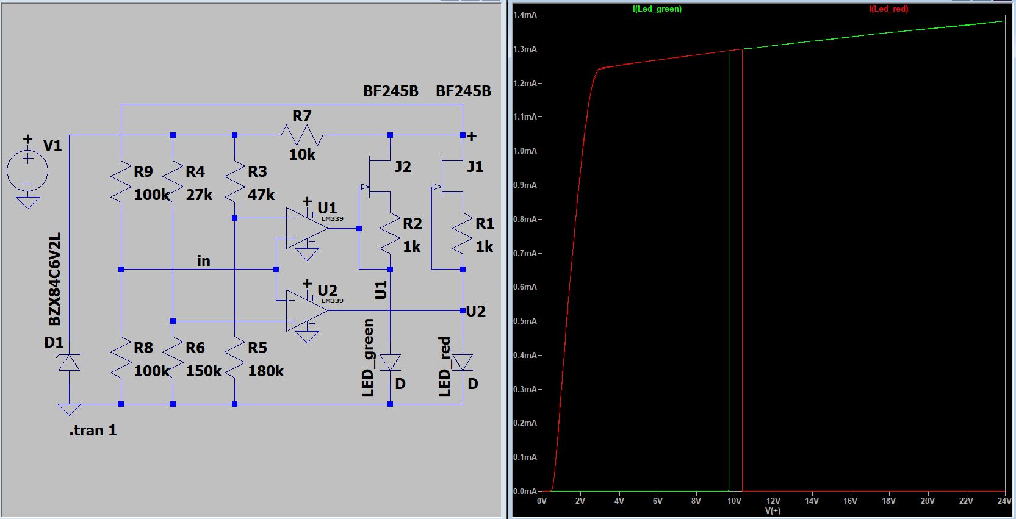Click the R7 resistor zigzag symbol
1016x519 pixels.
tap(302, 135)
